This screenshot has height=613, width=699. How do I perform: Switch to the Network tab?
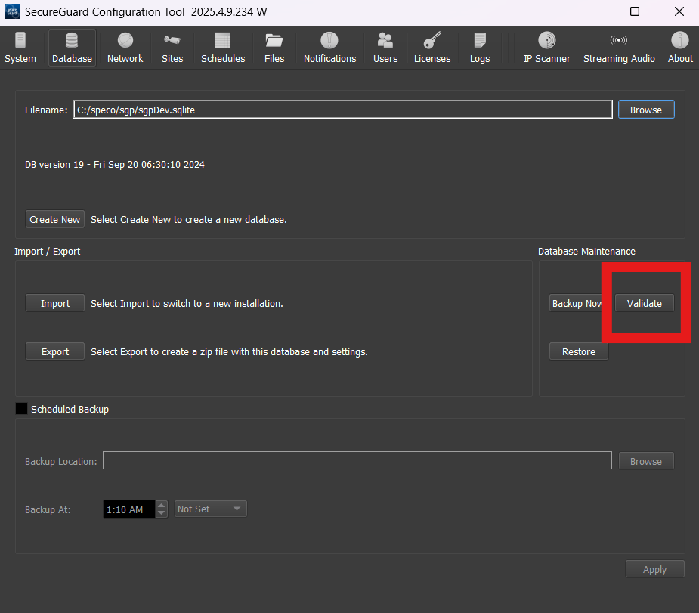[x=125, y=47]
